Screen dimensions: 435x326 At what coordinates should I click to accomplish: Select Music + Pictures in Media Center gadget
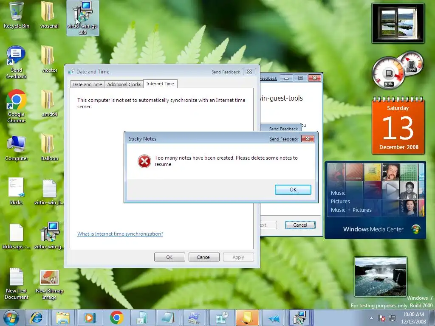click(x=351, y=210)
